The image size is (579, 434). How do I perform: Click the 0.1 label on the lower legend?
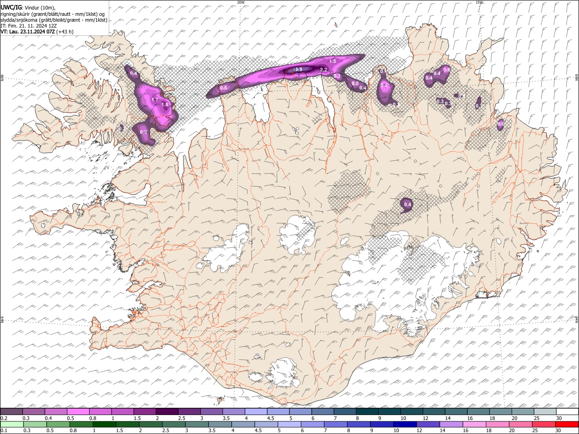tap(4, 431)
